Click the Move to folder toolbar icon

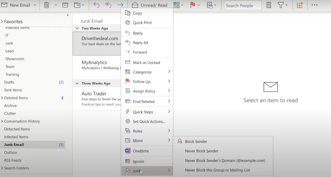pos(77,5)
